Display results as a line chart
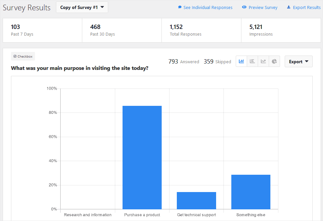323x221 pixels. (263, 61)
